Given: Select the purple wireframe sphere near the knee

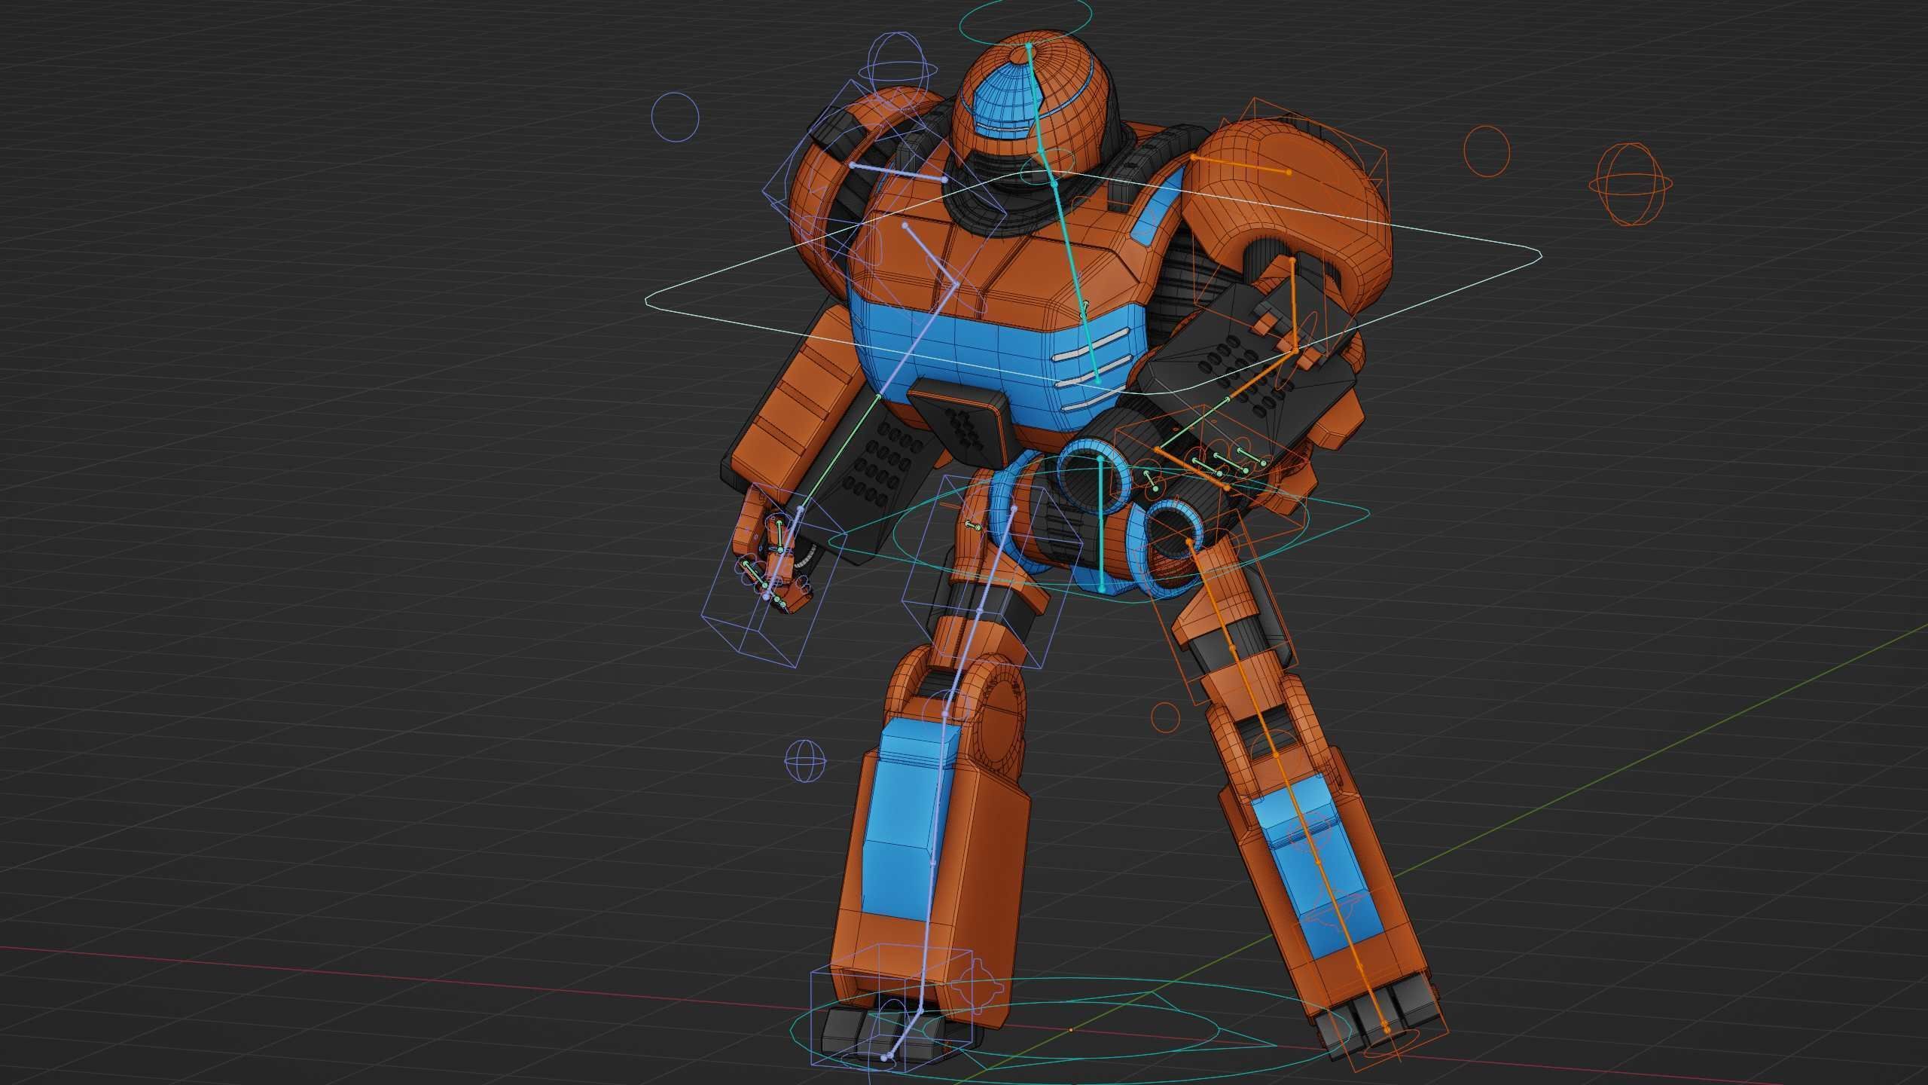Looking at the screenshot, I should pyautogui.click(x=806, y=759).
